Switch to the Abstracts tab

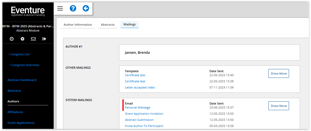pos(108,25)
